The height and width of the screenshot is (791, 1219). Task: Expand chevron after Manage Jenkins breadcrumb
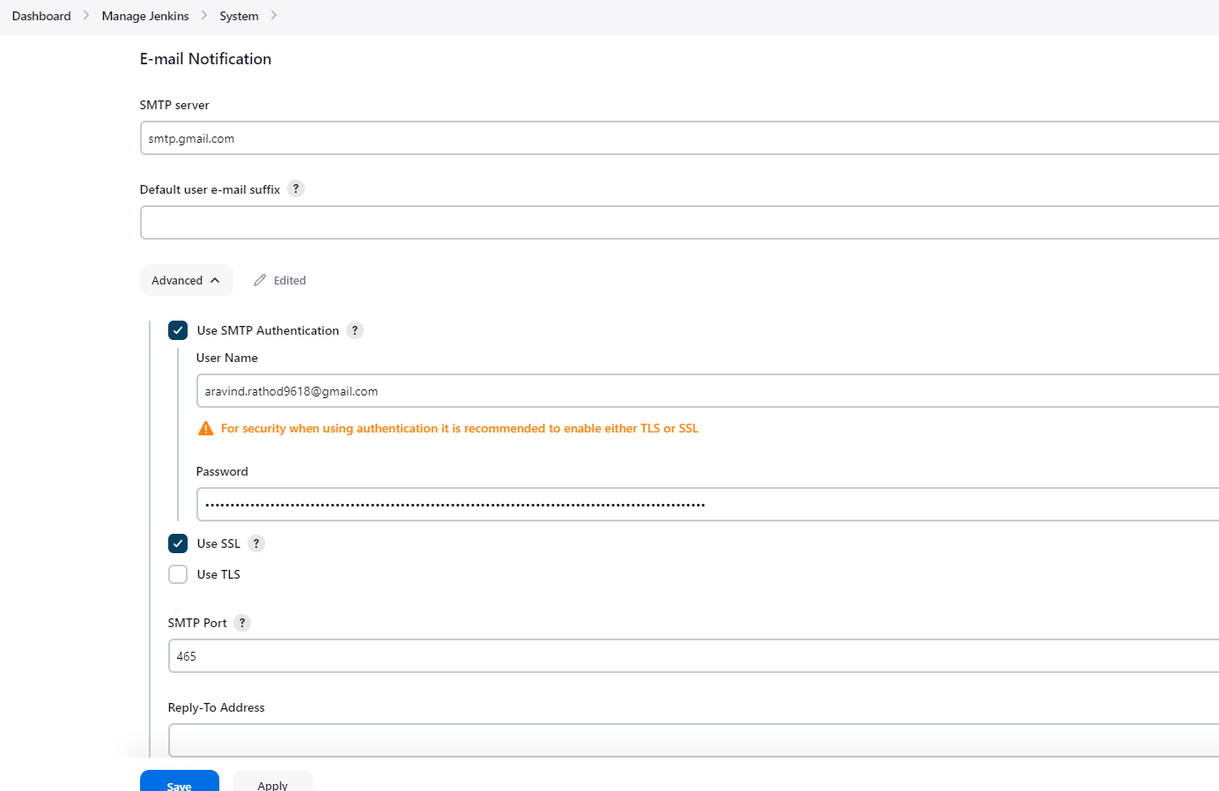(204, 16)
